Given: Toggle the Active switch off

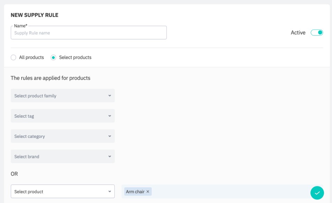Looking at the screenshot, I should [317, 32].
